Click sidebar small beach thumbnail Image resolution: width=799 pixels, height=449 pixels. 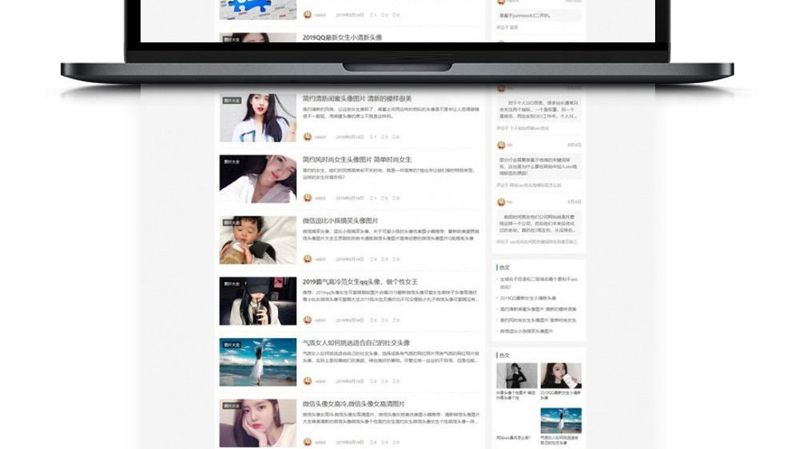coord(561,420)
